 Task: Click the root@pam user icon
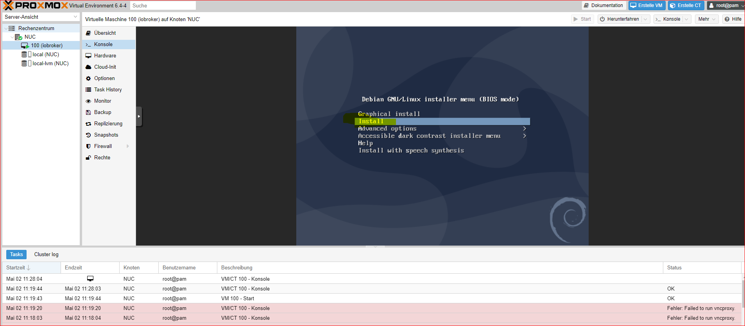pyautogui.click(x=712, y=5)
